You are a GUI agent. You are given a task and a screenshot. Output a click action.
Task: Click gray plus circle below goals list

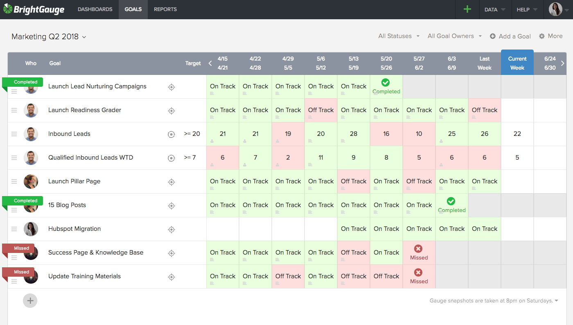pyautogui.click(x=30, y=300)
